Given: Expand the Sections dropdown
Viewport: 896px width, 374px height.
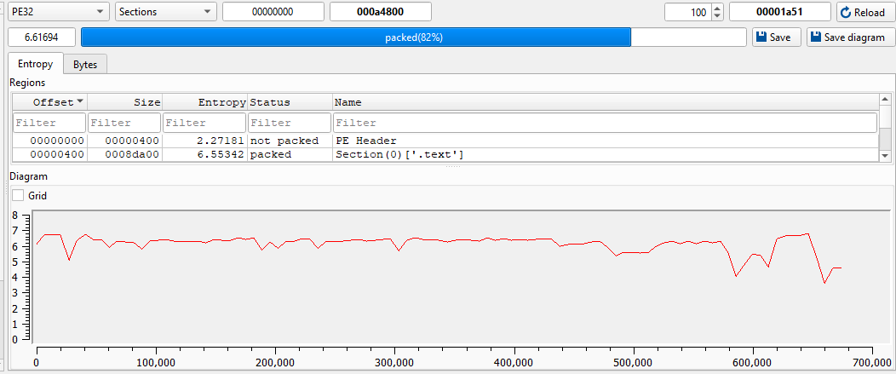Looking at the screenshot, I should [165, 12].
